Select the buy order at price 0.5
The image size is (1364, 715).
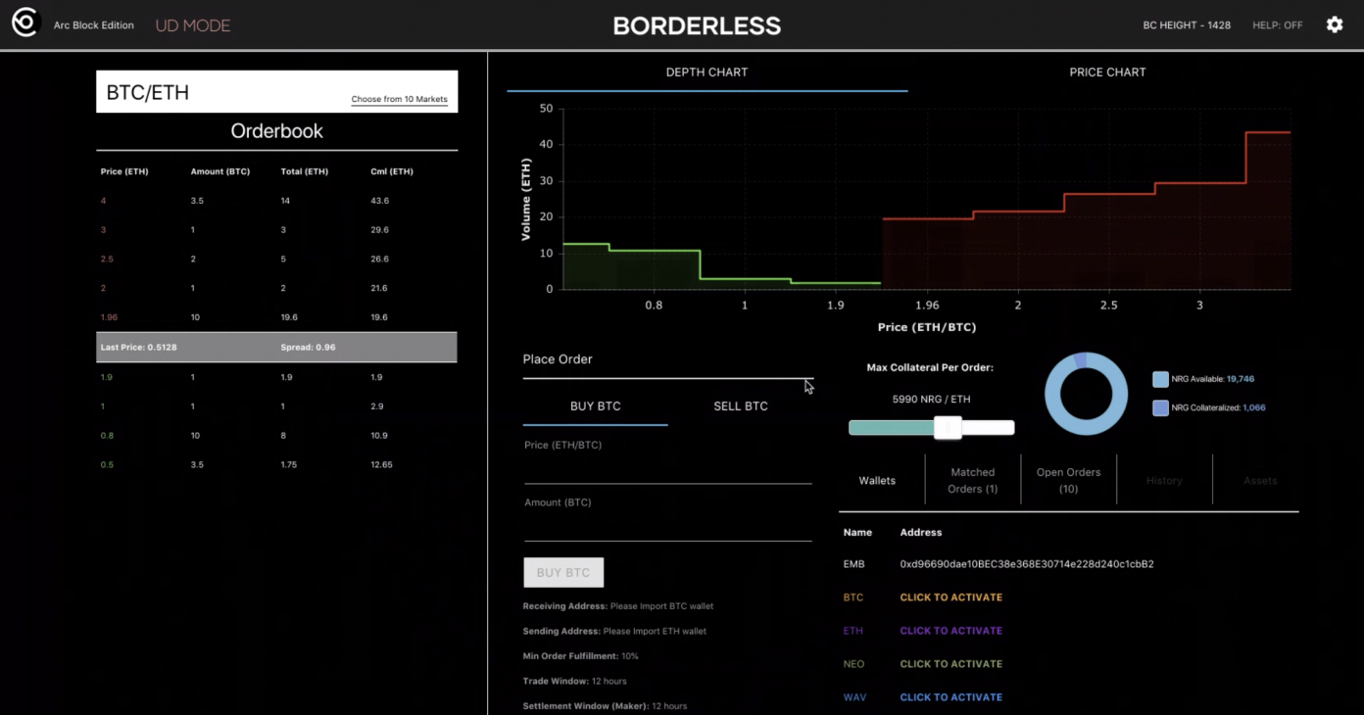click(276, 464)
